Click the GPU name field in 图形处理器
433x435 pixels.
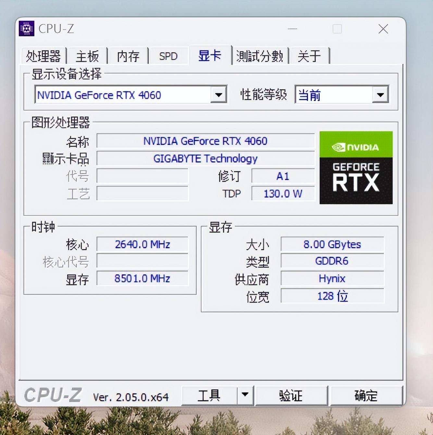(x=205, y=141)
